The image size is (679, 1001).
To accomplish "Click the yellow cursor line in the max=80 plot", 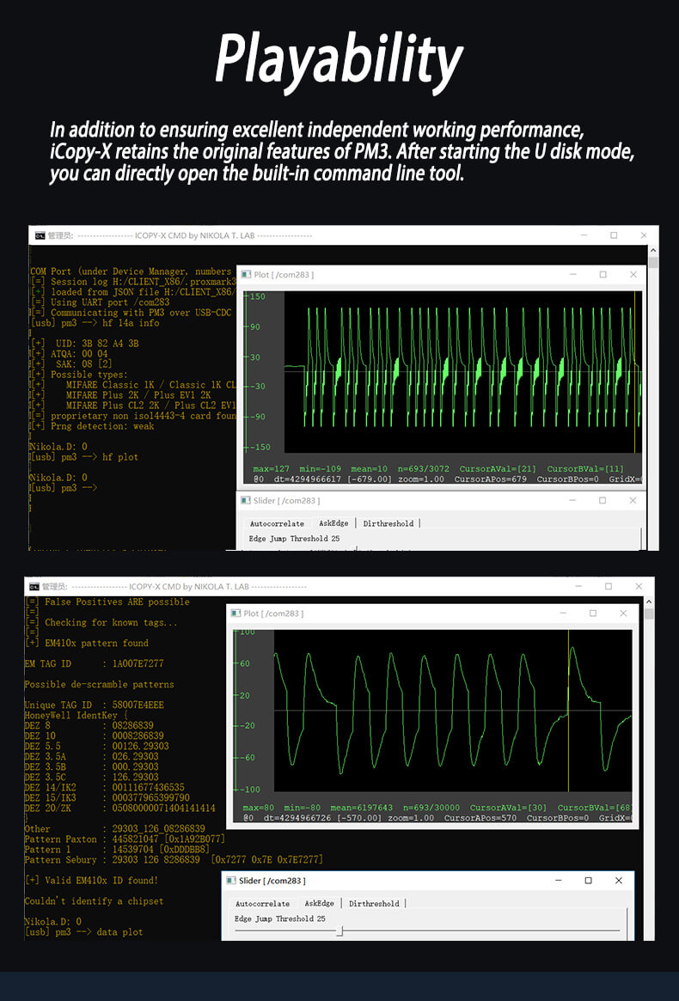I will (568, 711).
